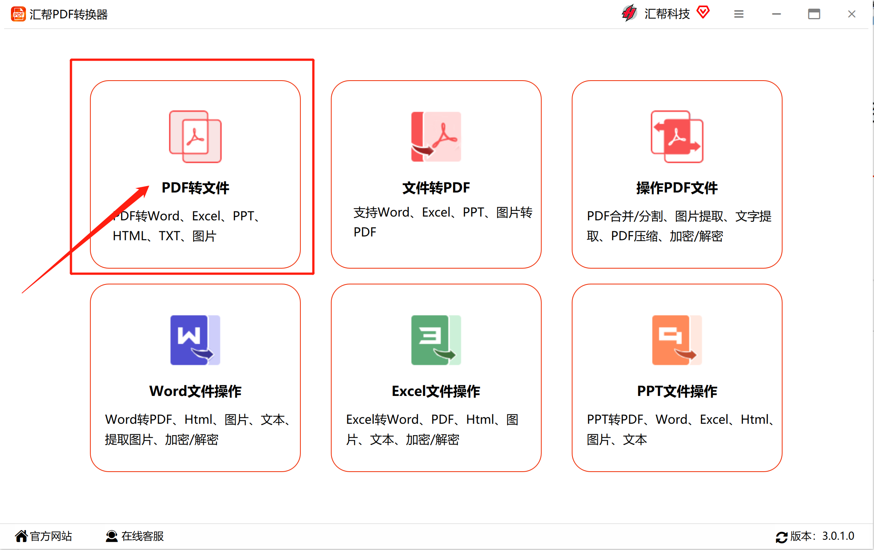Click the 汇帮科技 lightning logo icon

(629, 14)
